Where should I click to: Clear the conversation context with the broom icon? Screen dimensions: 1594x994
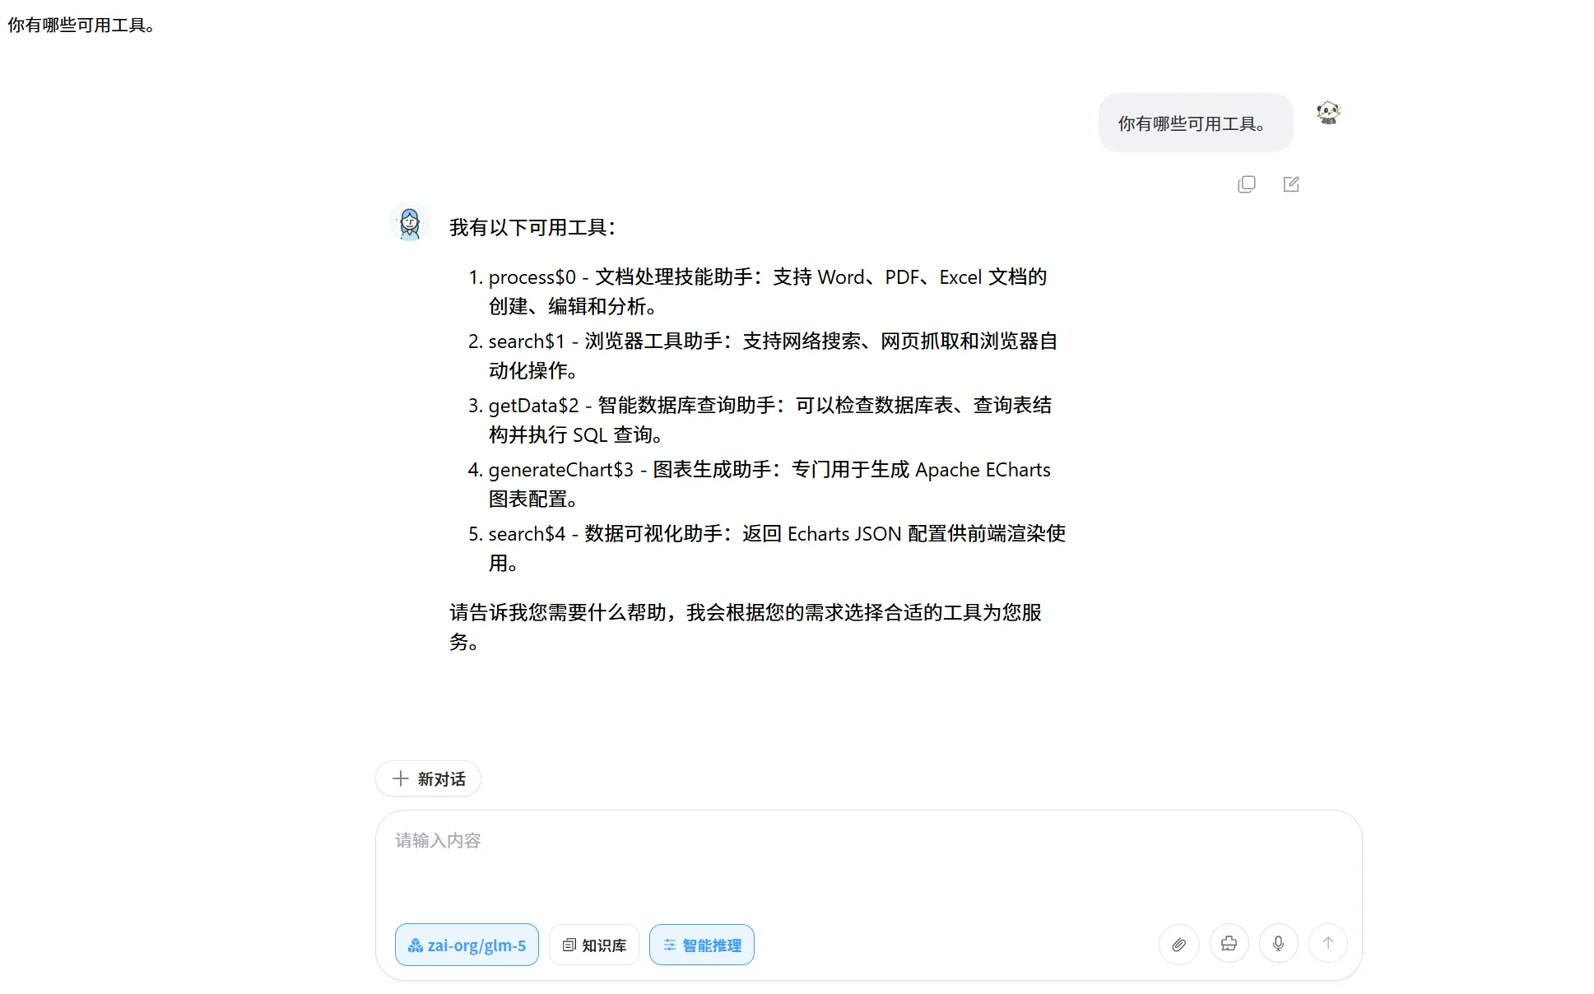click(1229, 944)
